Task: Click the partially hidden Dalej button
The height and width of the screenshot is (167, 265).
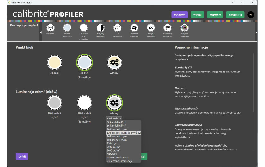Action: click(x=144, y=157)
